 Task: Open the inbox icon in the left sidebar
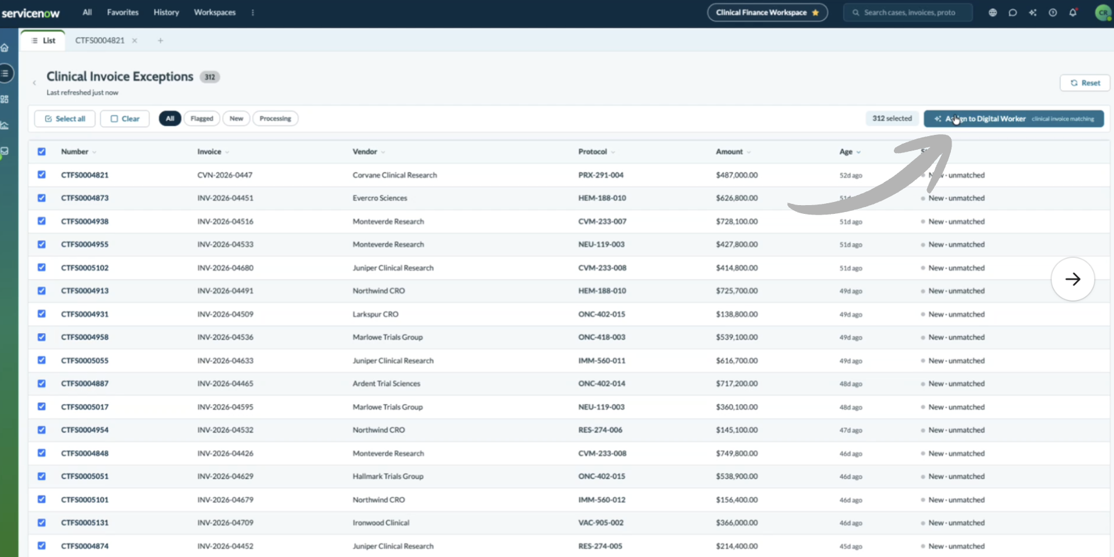tap(4, 151)
